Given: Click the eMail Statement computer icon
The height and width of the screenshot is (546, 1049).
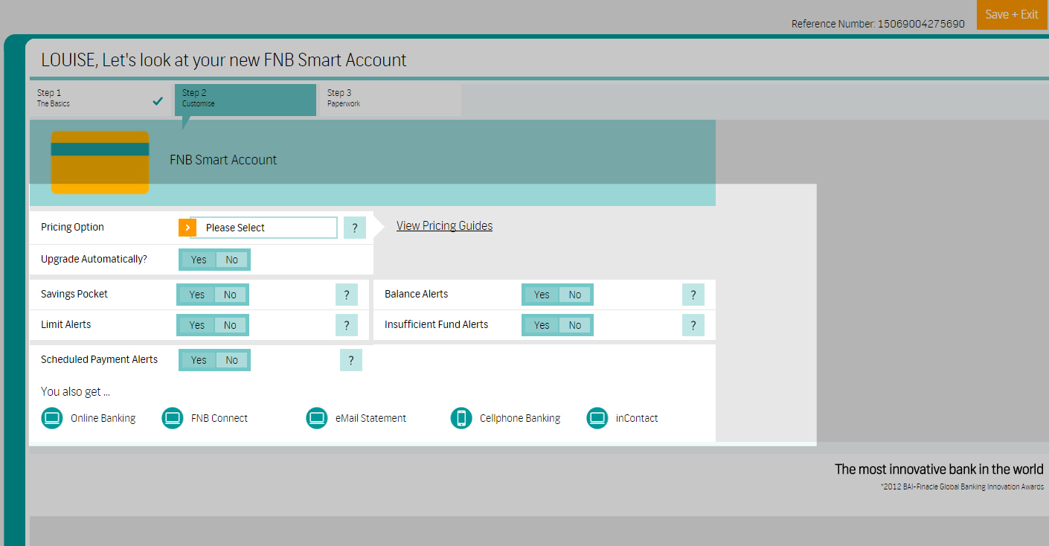Looking at the screenshot, I should click(317, 418).
